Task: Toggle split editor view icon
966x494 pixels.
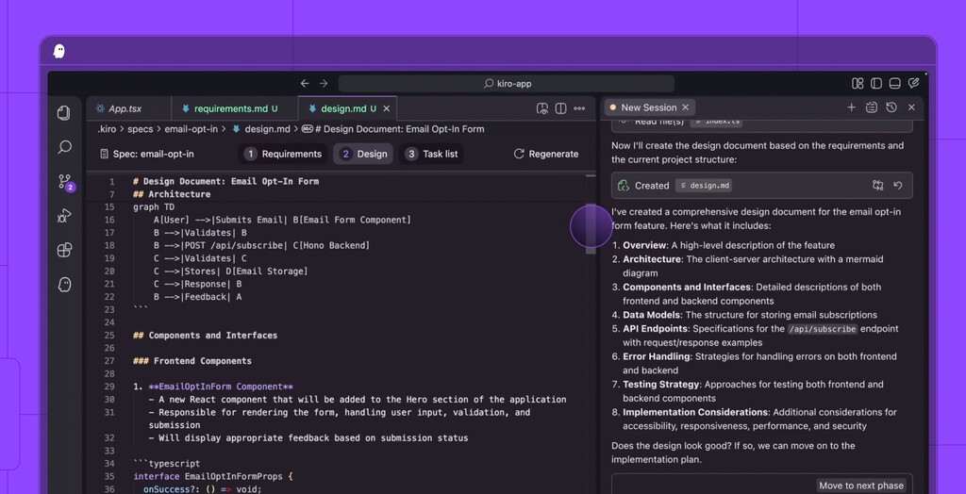Action: (560, 108)
